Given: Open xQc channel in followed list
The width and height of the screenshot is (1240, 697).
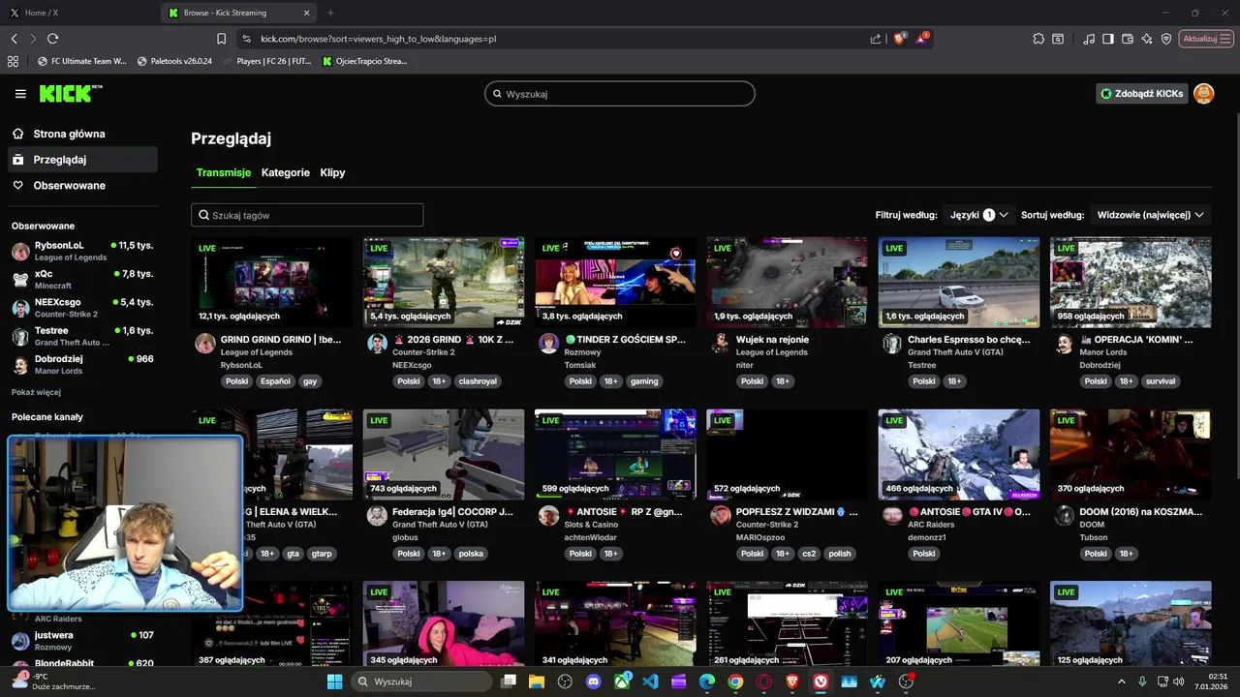Looking at the screenshot, I should (82, 280).
